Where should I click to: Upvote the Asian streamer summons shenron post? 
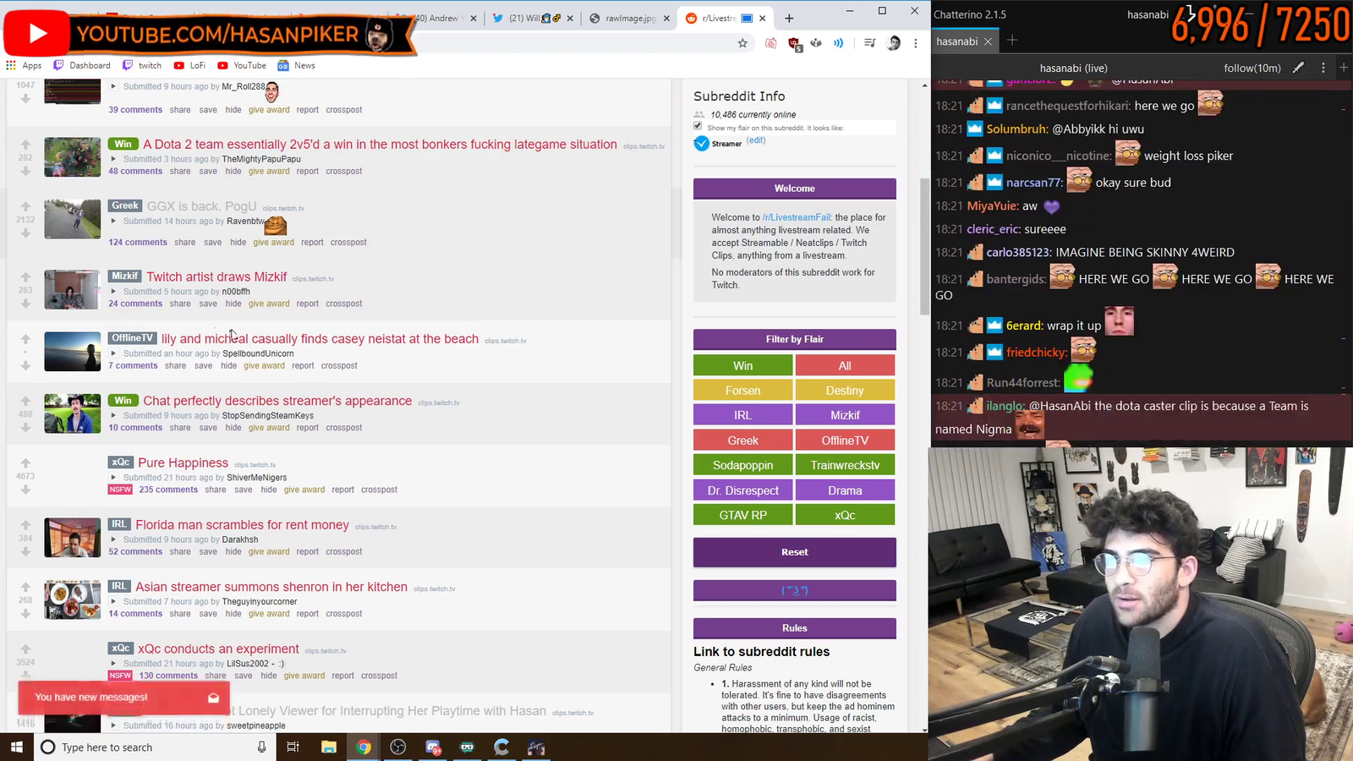(x=25, y=587)
